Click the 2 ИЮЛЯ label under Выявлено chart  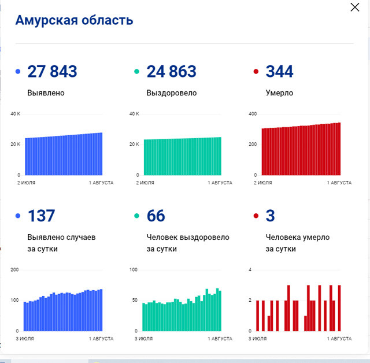click(x=26, y=183)
